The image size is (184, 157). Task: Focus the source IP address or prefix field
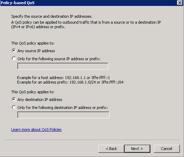(x=63, y=66)
